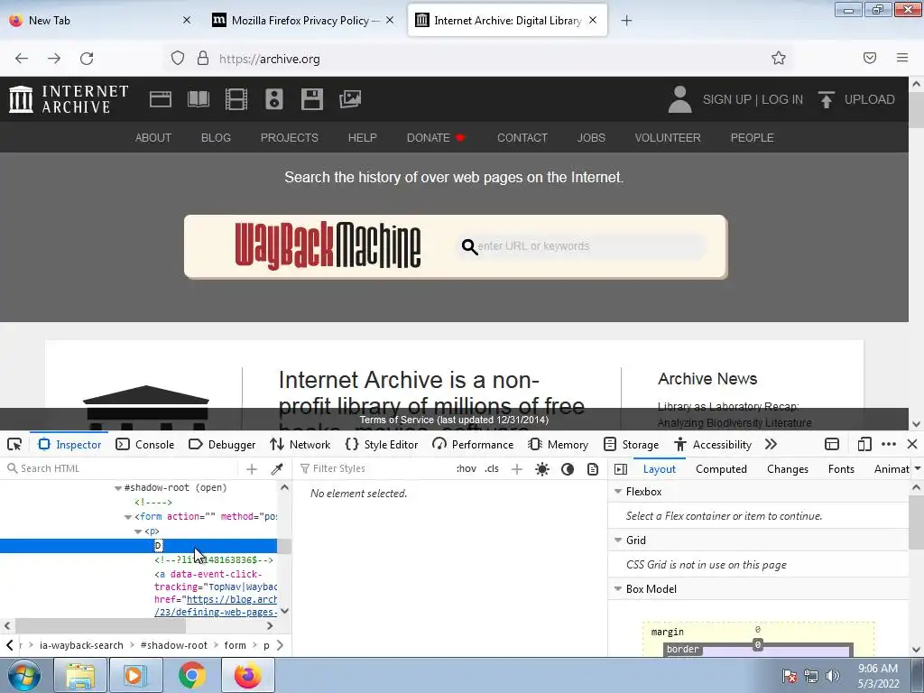Screen dimensions: 924x693
Task: Open the images icon in the Archive header
Action: (350, 99)
